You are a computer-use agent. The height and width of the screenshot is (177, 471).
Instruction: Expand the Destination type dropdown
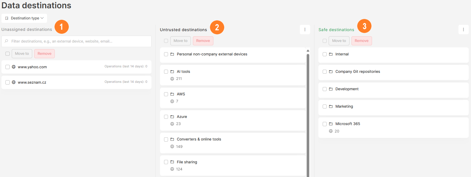(x=24, y=18)
